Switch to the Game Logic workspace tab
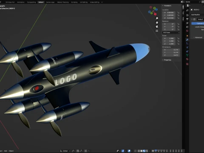 pos(50,2)
